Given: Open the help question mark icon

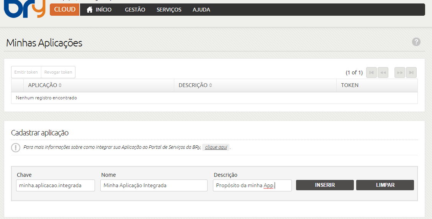Looking at the screenshot, I should (416, 42).
